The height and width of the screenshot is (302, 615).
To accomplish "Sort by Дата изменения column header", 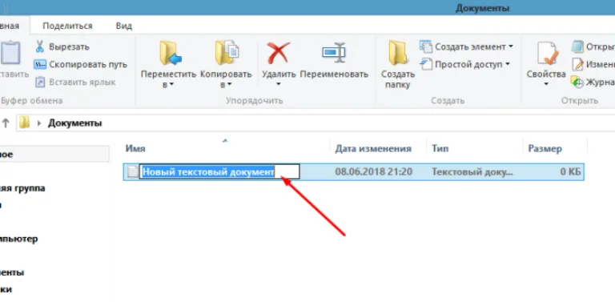I will 373,149.
